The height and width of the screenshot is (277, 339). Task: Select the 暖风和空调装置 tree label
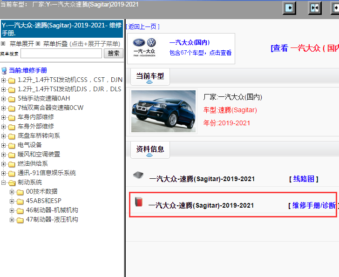(39, 154)
